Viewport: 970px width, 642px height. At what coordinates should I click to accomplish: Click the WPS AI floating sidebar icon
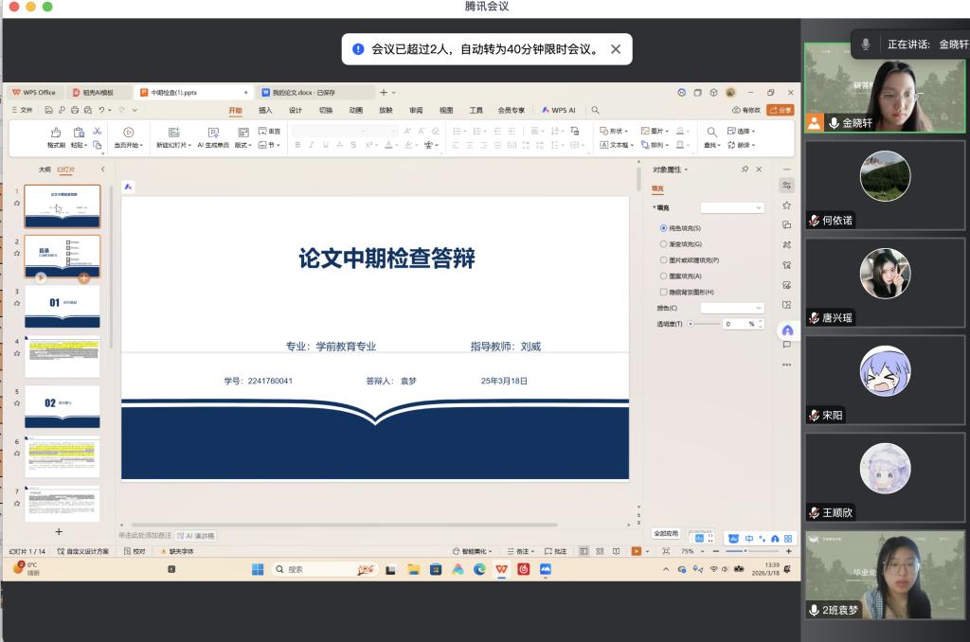[786, 330]
